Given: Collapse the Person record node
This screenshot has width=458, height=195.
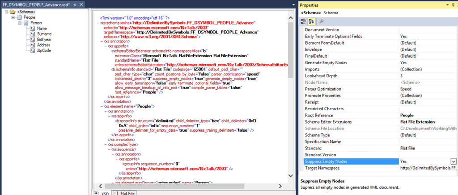Looking at the screenshot, I should (19, 23).
